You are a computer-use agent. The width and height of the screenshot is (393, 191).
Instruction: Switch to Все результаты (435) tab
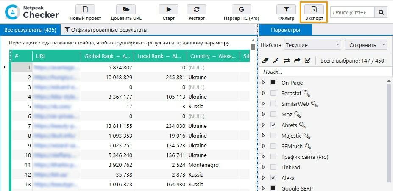(x=30, y=30)
